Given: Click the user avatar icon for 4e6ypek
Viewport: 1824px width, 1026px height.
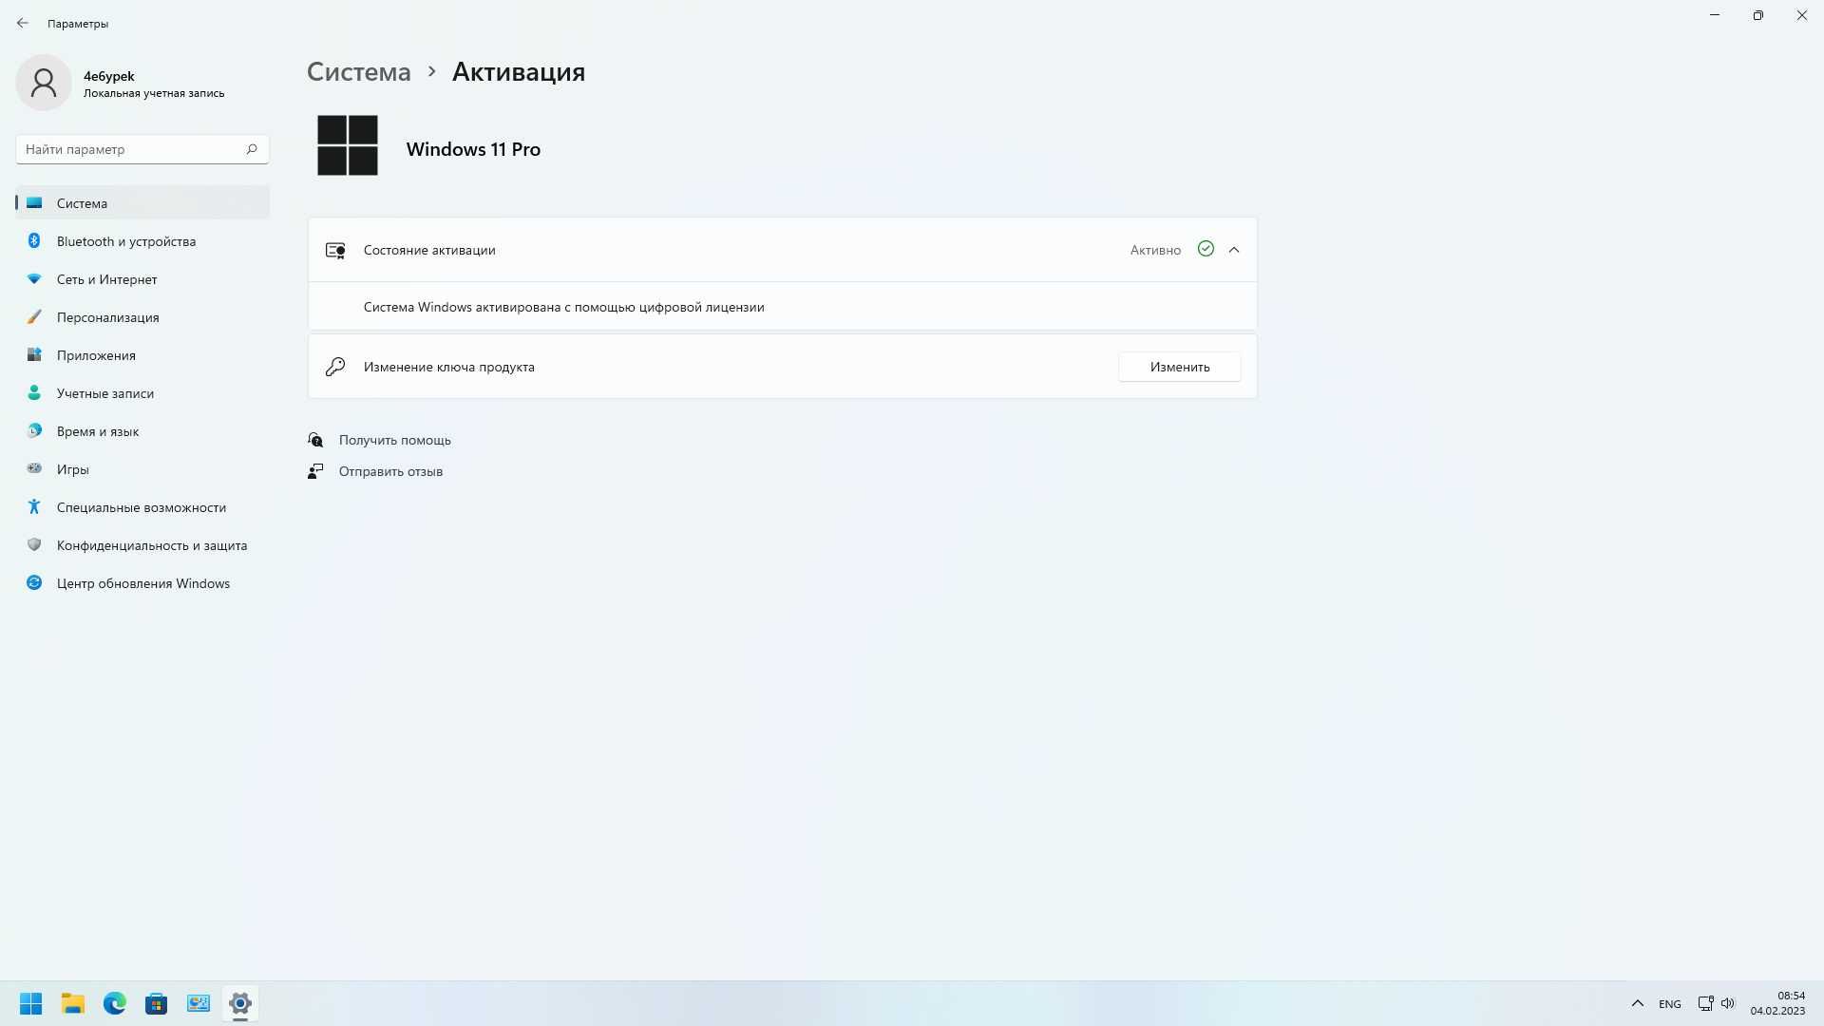Looking at the screenshot, I should [44, 83].
